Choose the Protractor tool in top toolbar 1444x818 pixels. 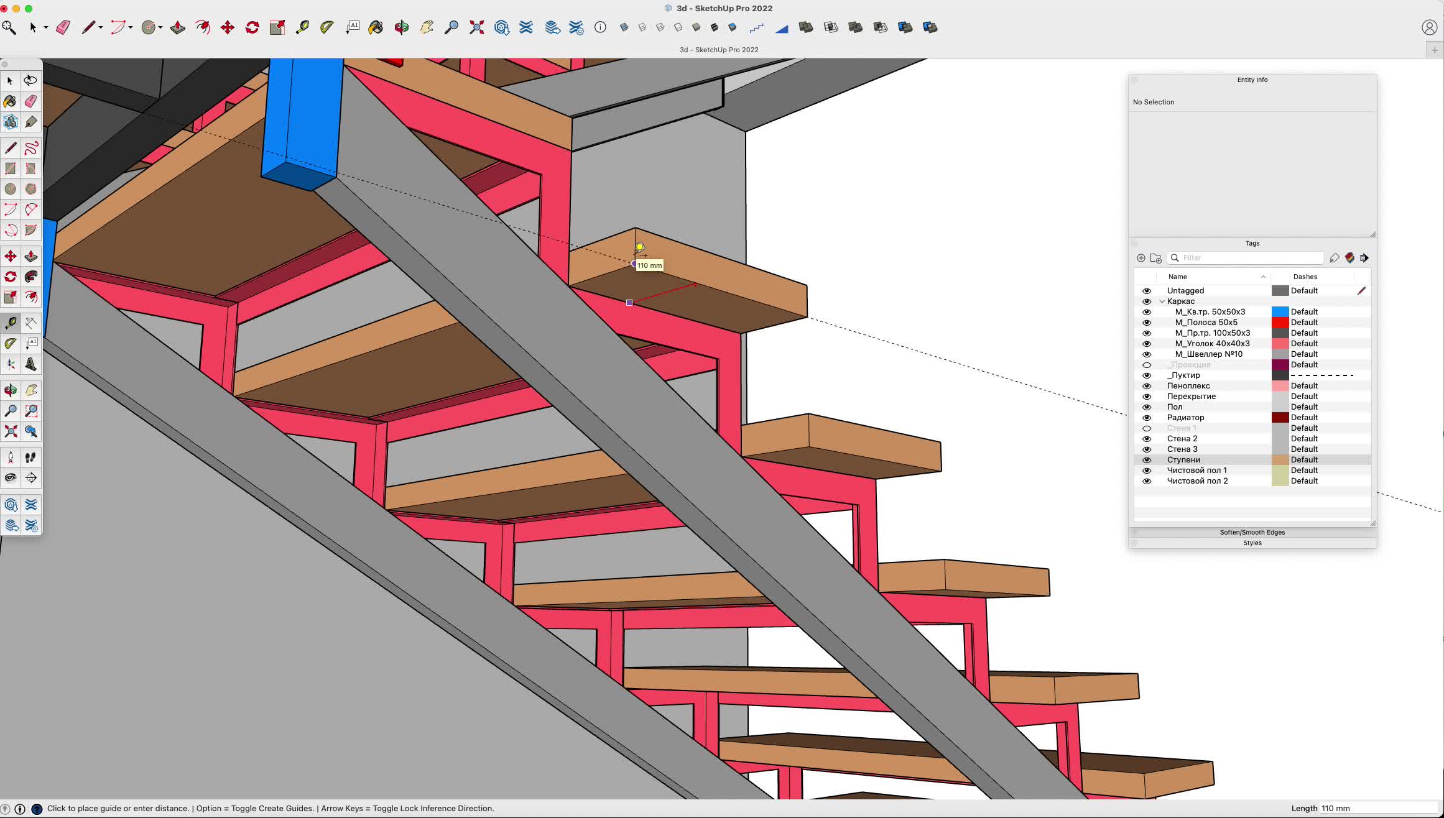(326, 27)
